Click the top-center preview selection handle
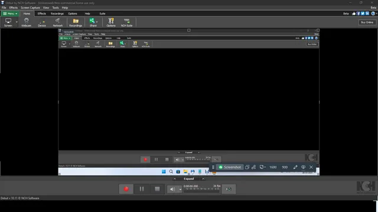The width and height of the screenshot is (378, 212). coord(189,30)
